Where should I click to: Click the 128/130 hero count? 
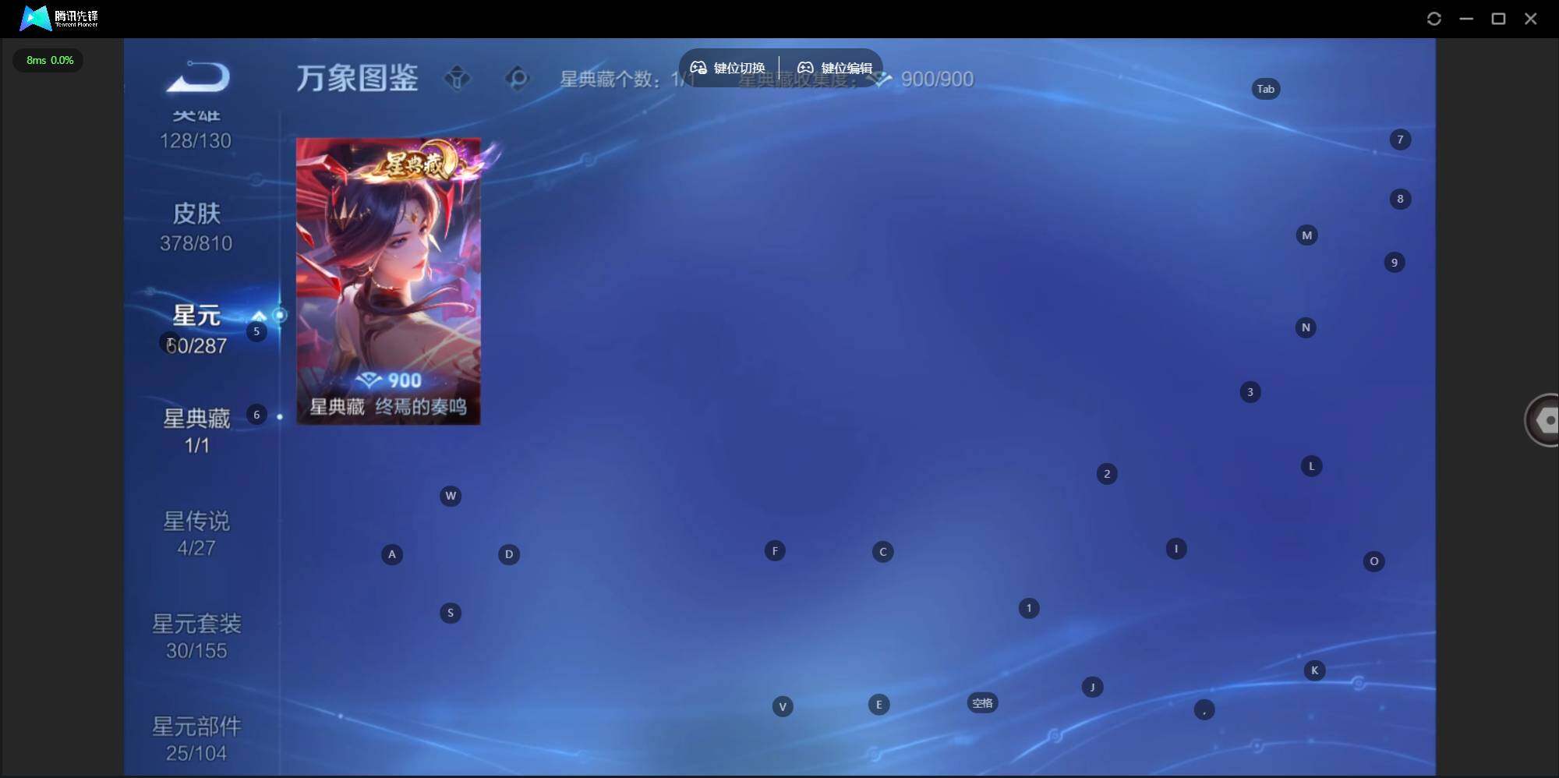[196, 141]
